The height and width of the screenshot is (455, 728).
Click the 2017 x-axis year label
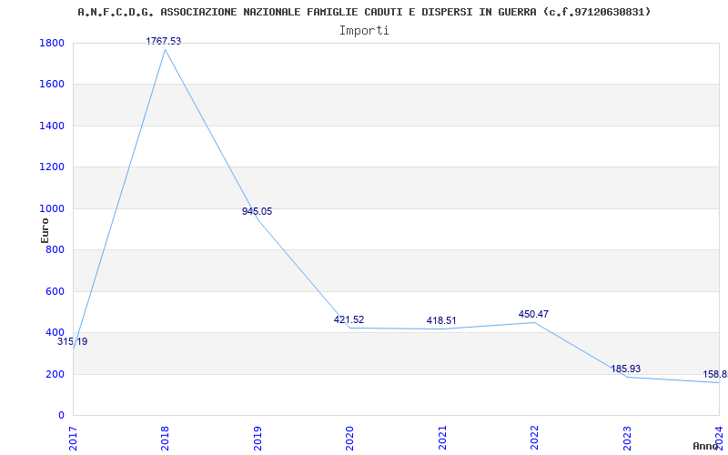73,438
